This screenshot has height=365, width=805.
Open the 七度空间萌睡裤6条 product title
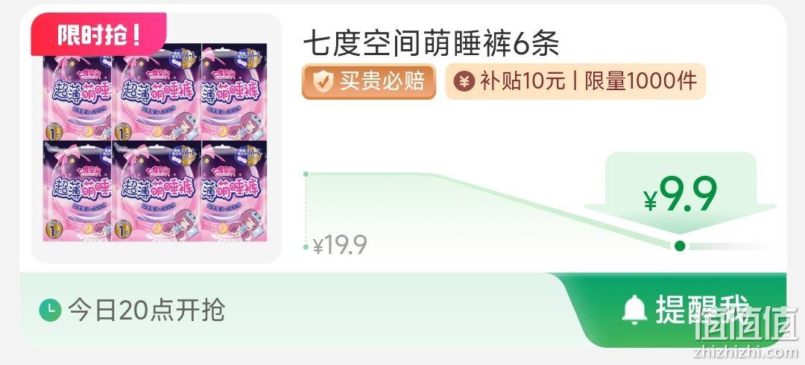click(432, 43)
